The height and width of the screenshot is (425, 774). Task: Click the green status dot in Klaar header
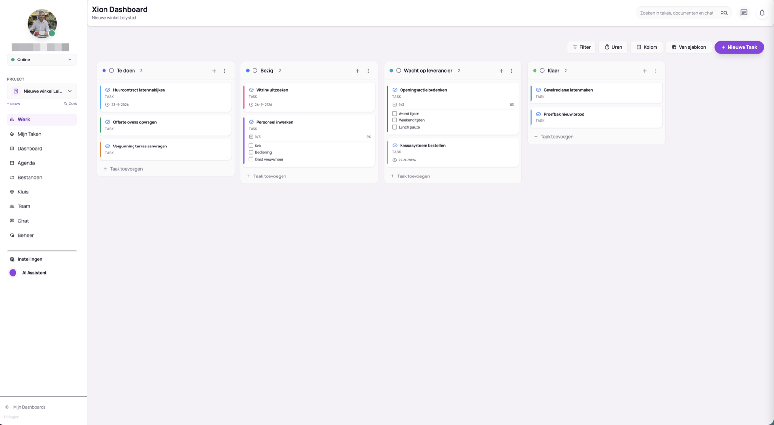tap(535, 71)
